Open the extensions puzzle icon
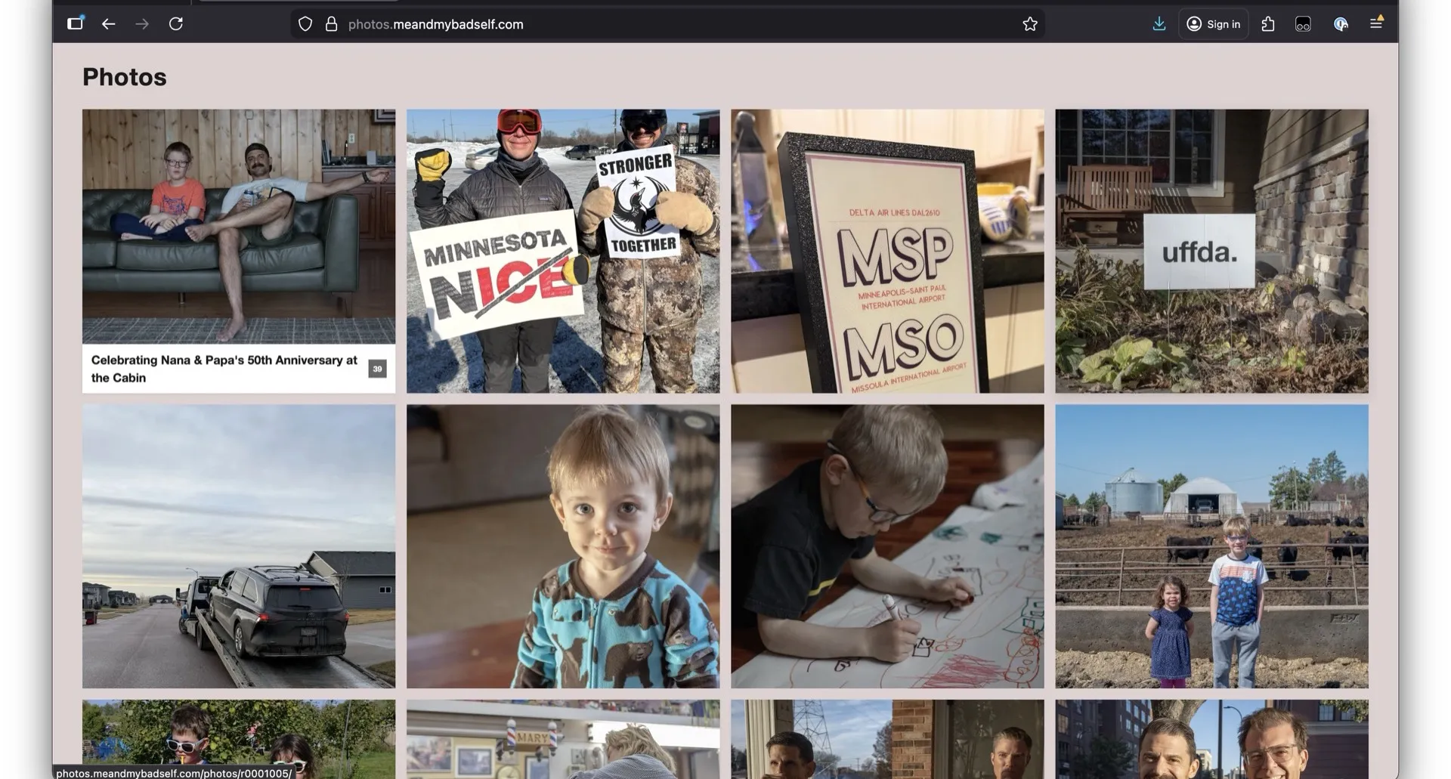 (1268, 24)
